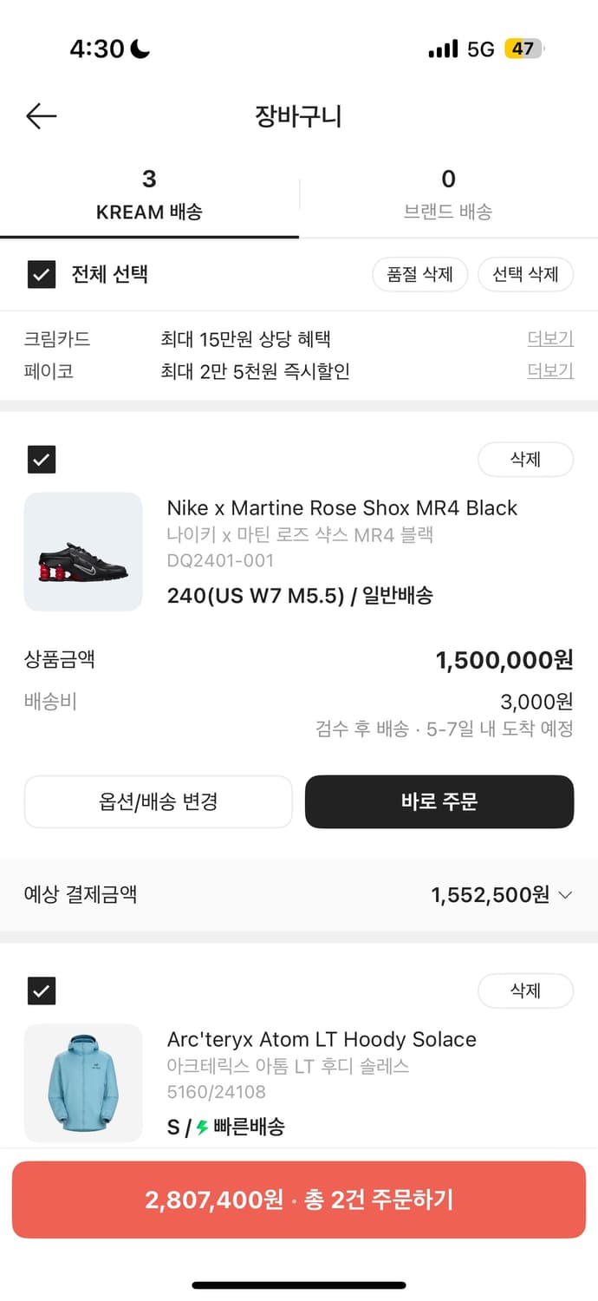Screen dimensions: 598x1301
Task: Tap the lightning fast-delivery icon
Action: (202, 1128)
